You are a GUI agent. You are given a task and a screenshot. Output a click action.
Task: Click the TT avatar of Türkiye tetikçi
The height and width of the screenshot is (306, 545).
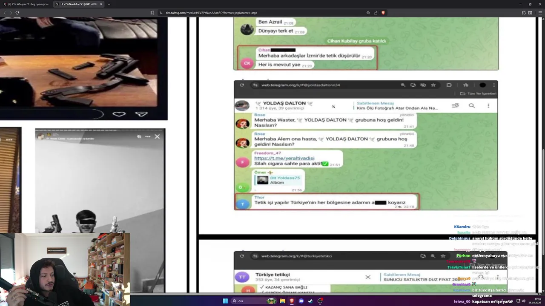coord(242,277)
